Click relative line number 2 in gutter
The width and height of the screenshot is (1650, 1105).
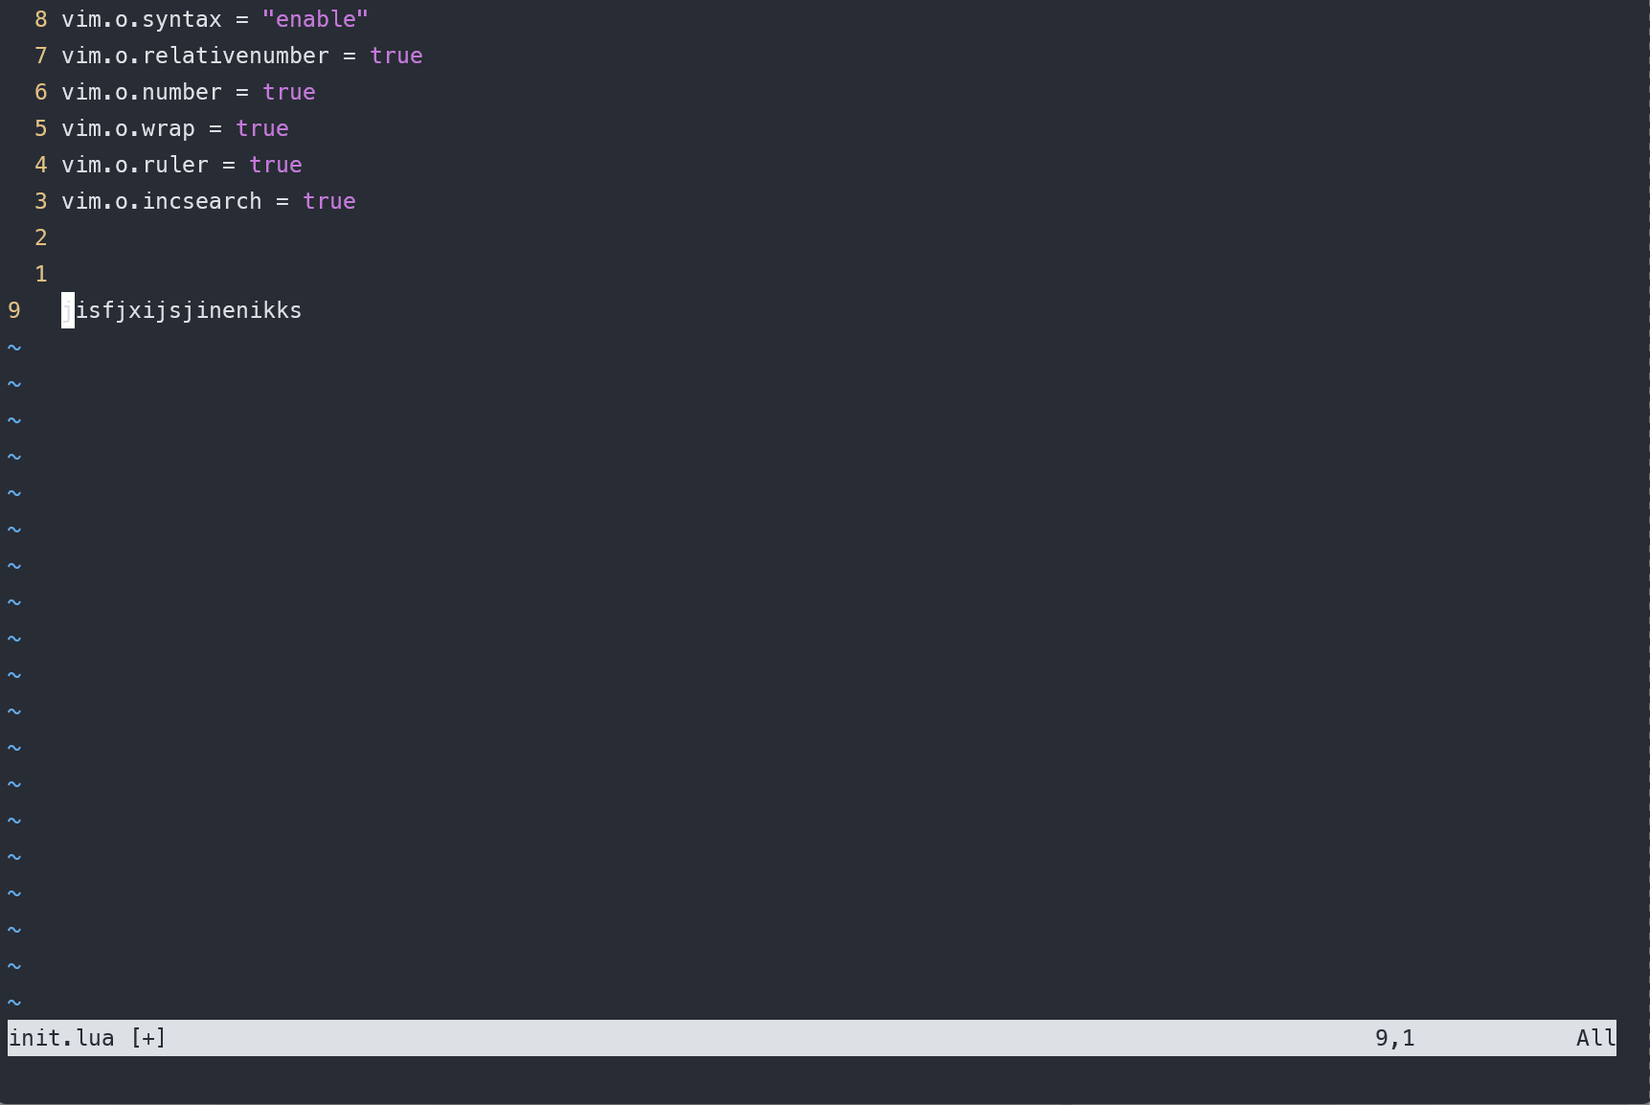pyautogui.click(x=41, y=237)
